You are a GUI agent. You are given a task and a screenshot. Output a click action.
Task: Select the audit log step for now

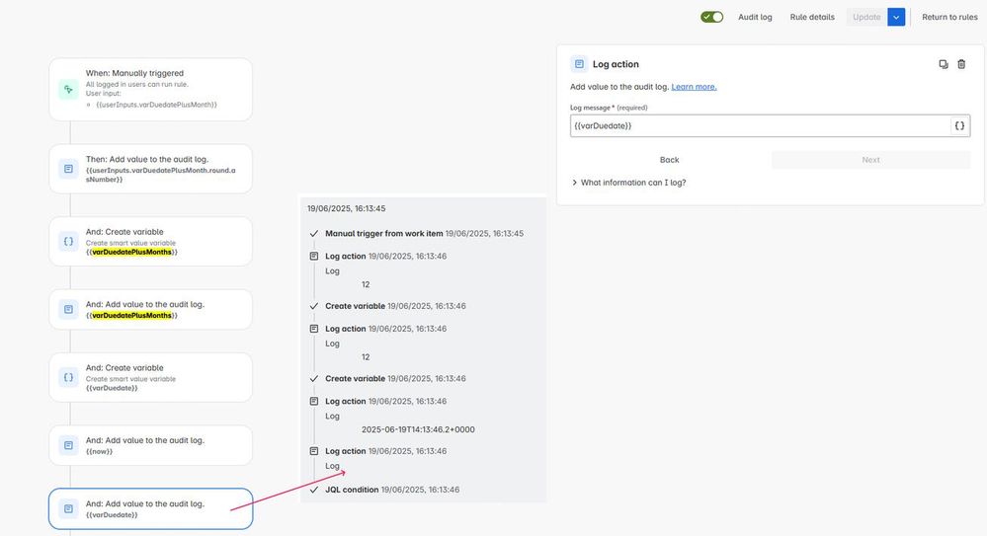tap(150, 445)
